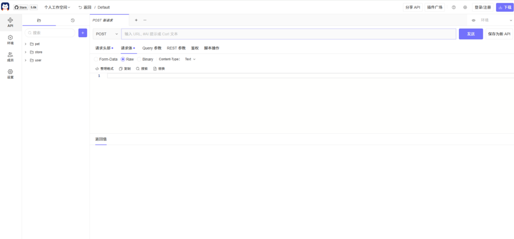This screenshot has height=239, width=514.
Task: Expand the pet folder in the tree
Action: click(x=26, y=44)
